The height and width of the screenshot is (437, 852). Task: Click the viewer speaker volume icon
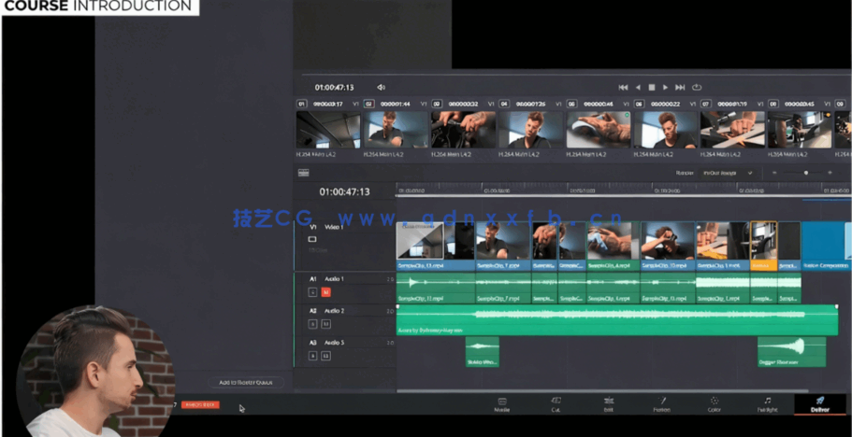[381, 87]
